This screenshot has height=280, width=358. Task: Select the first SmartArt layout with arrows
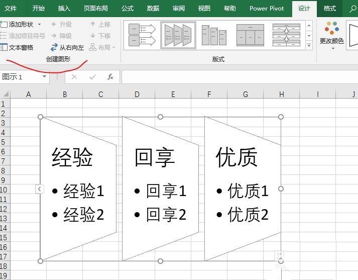point(142,35)
